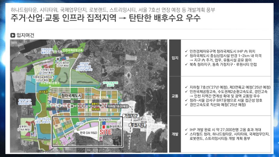Click the 루원시티 label box
Screen dimensions: 279x157
[x=137, y=125]
